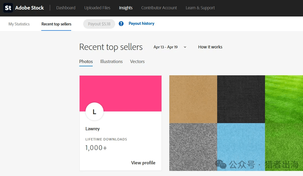Image resolution: width=303 pixels, height=176 pixels.
Task: Switch to the Illustrations tab
Action: coord(111,62)
